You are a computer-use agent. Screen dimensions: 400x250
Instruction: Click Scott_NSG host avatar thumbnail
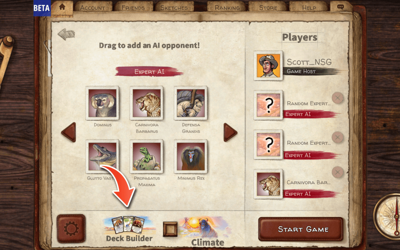(268, 66)
